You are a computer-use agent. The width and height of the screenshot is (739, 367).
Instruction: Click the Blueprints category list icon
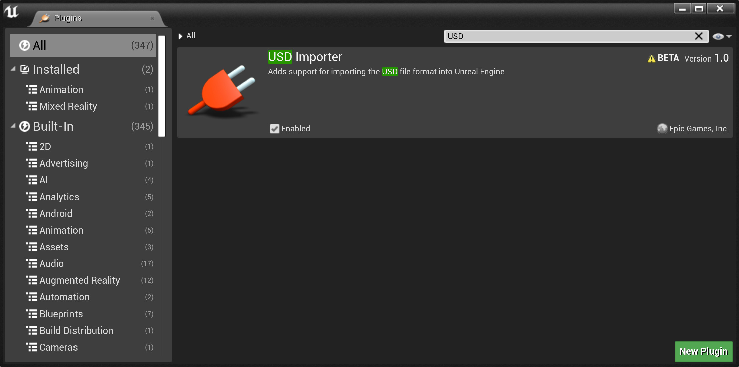click(31, 314)
